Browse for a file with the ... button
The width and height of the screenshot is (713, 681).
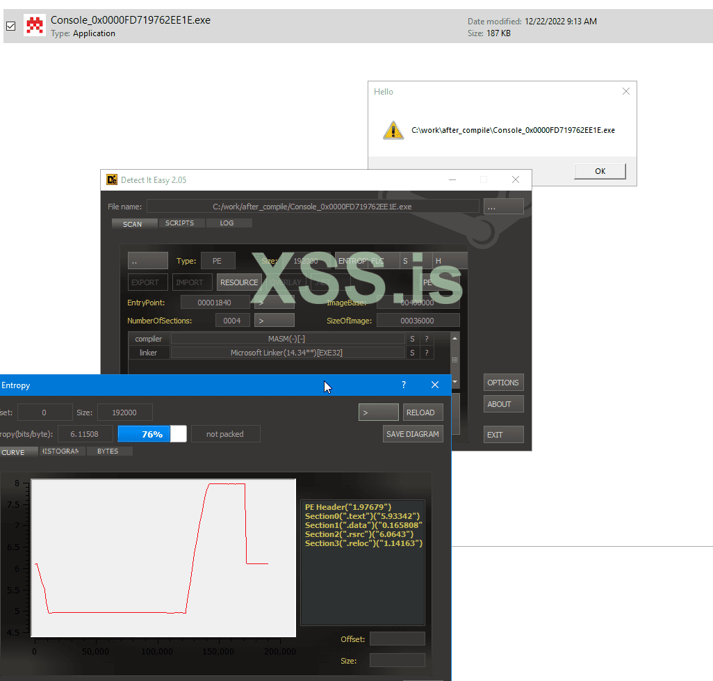[503, 207]
